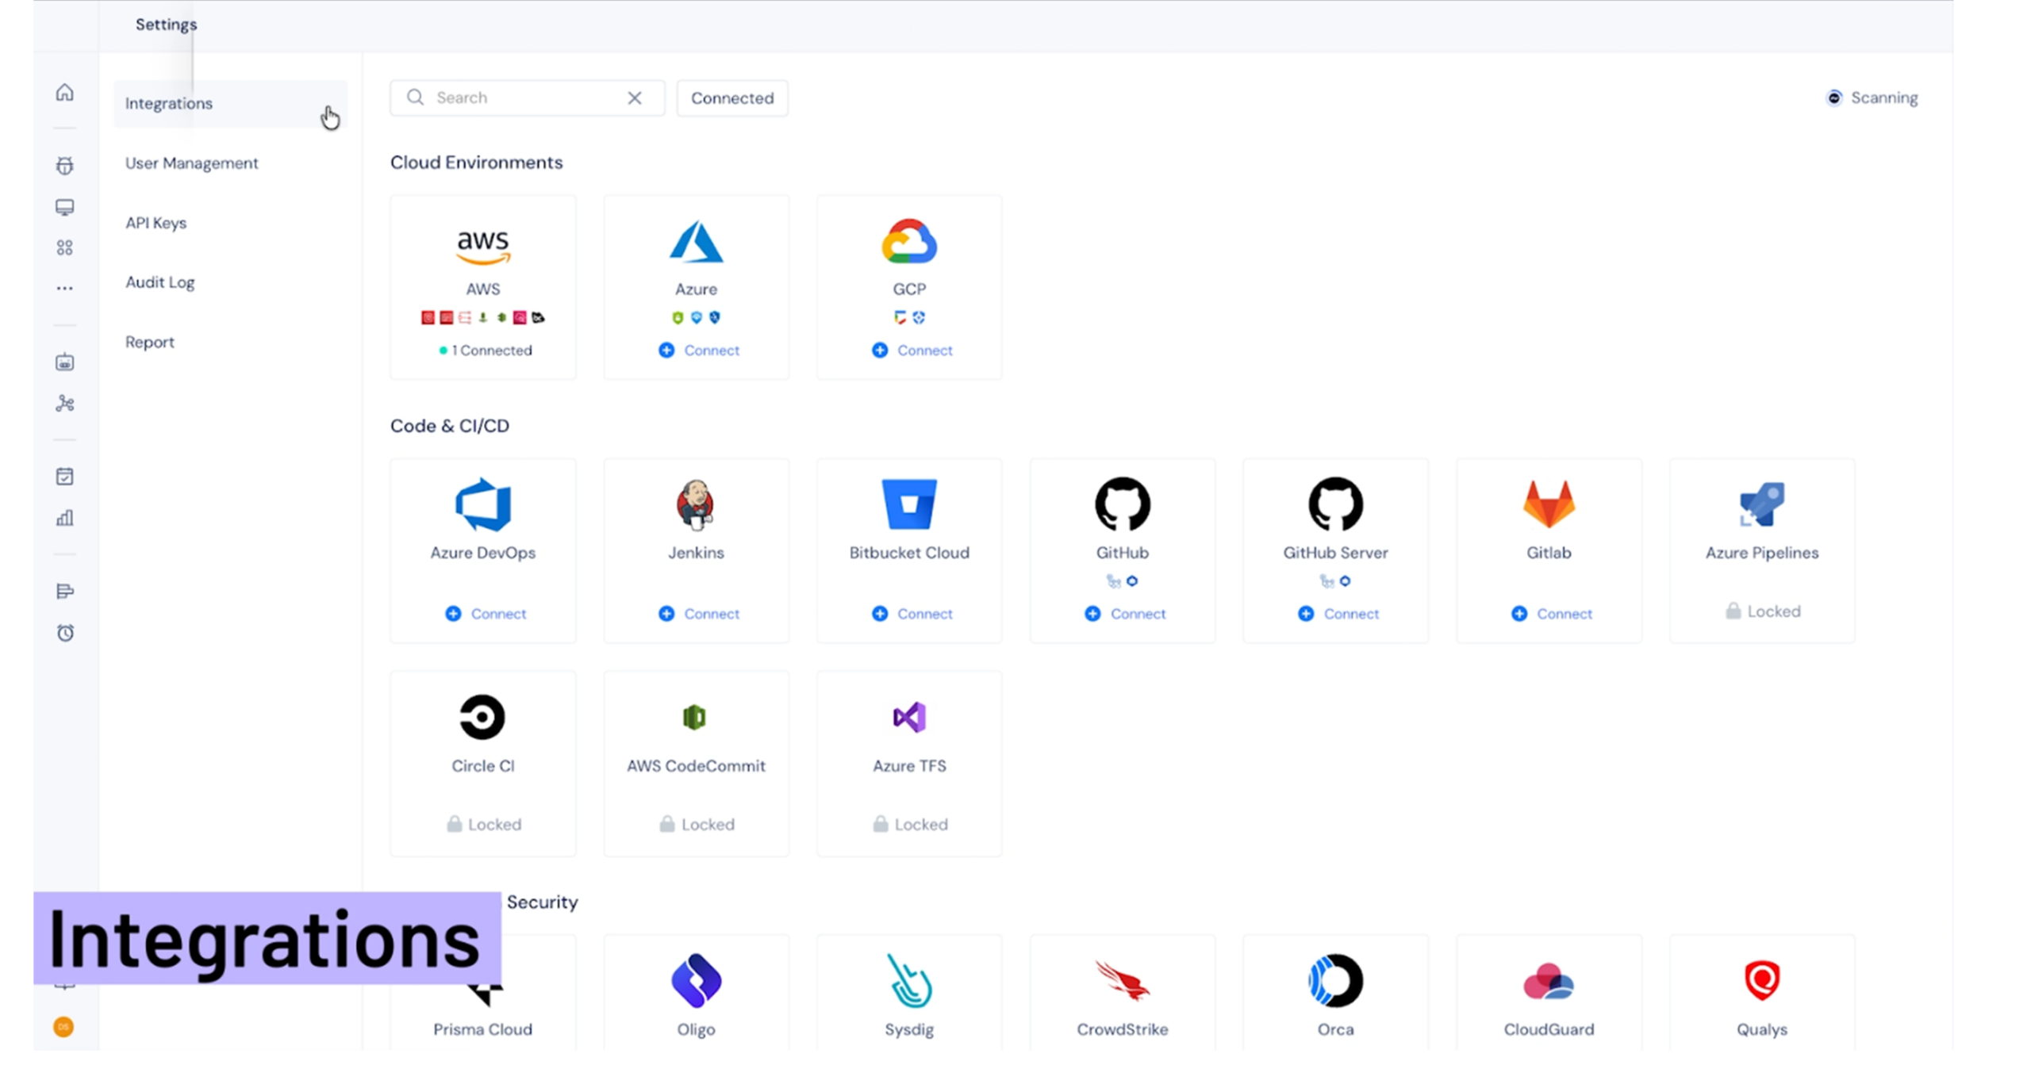Click Connect under Gitlab

click(1552, 614)
